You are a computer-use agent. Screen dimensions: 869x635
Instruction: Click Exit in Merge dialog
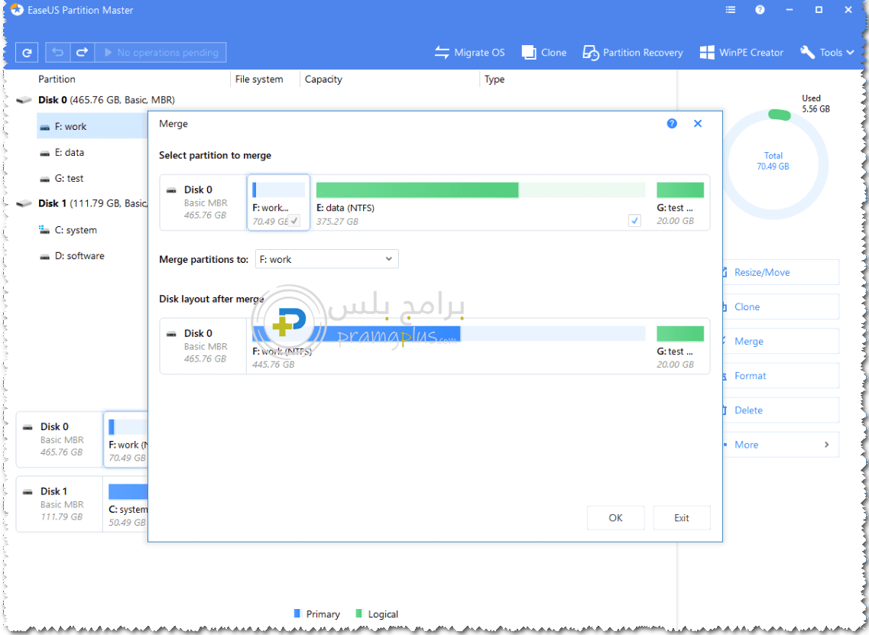681,518
